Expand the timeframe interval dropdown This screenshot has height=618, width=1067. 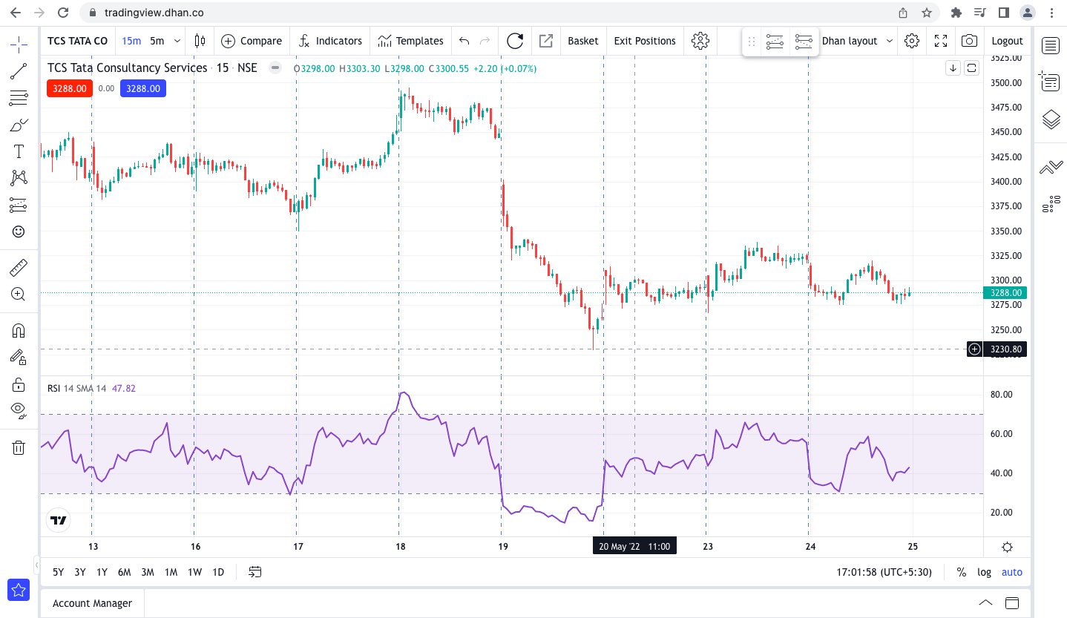(177, 41)
